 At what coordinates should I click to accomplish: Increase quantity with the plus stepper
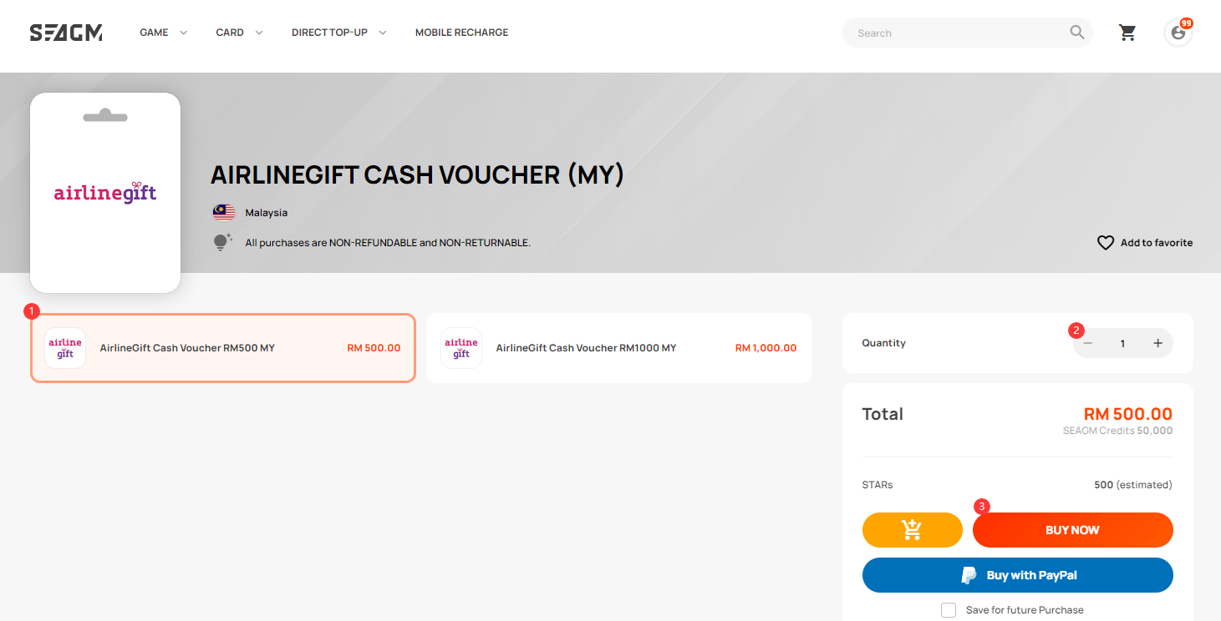point(1158,343)
